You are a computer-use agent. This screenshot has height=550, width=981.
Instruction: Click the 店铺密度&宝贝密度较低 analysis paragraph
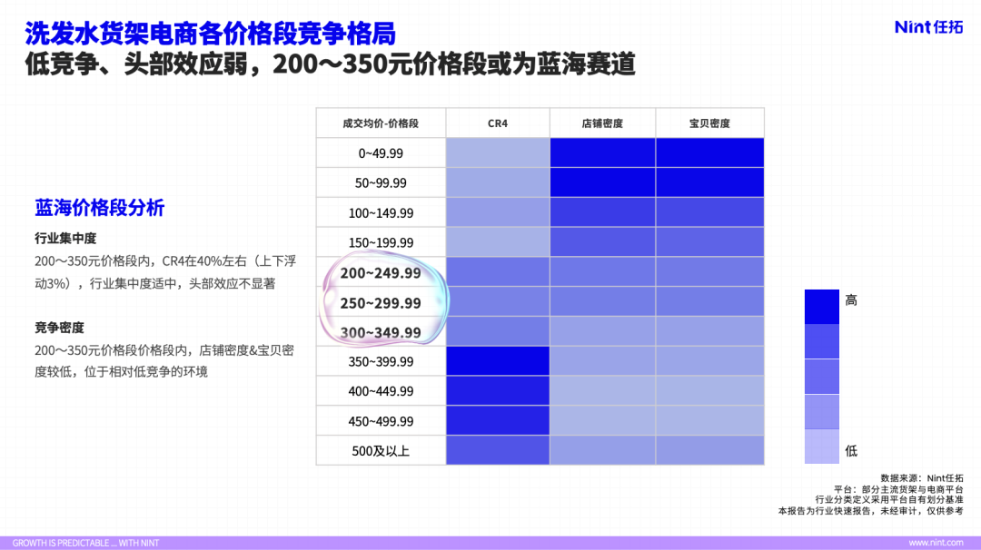[x=163, y=360]
